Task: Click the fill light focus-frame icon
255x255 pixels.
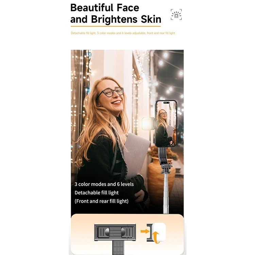Action: pyautogui.click(x=176, y=15)
